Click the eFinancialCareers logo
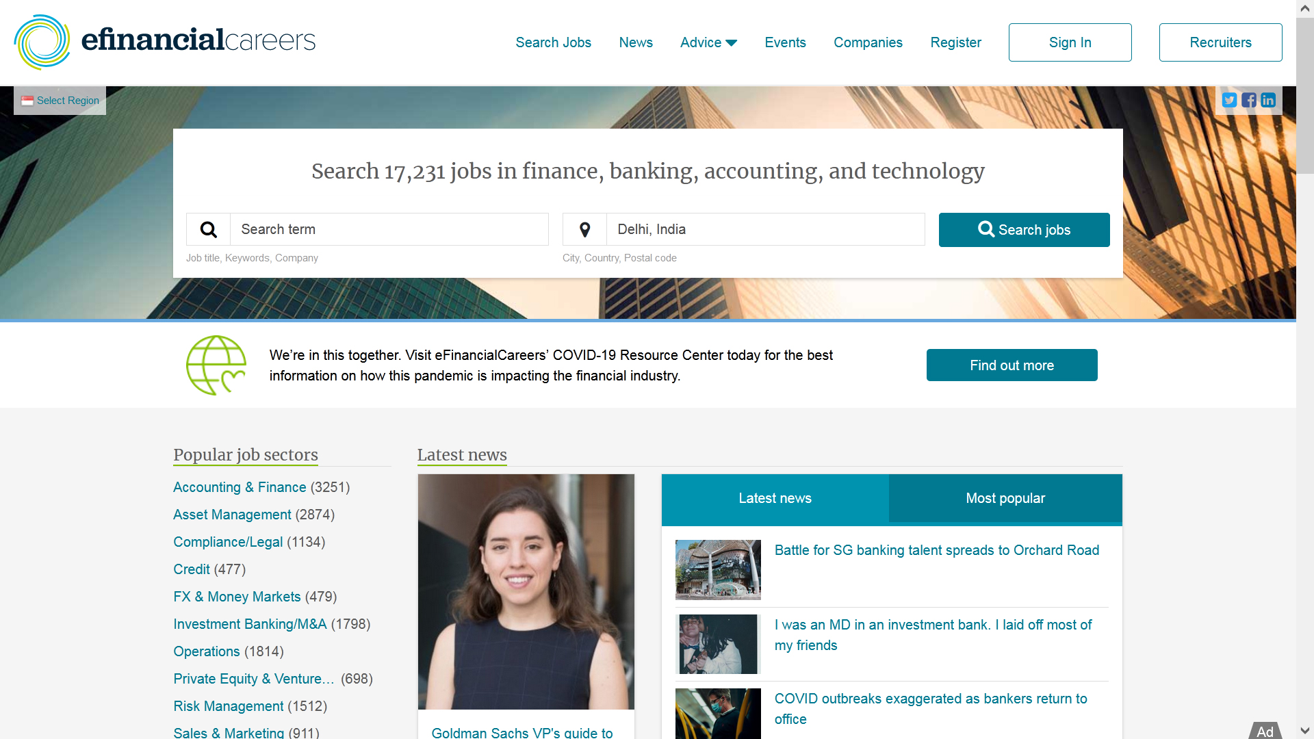 coord(165,42)
